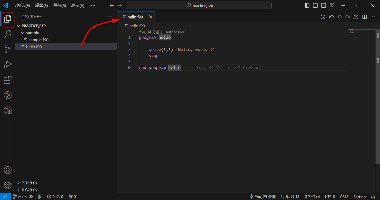Open notifications bell icon
The image size is (380, 200).
(x=373, y=197)
